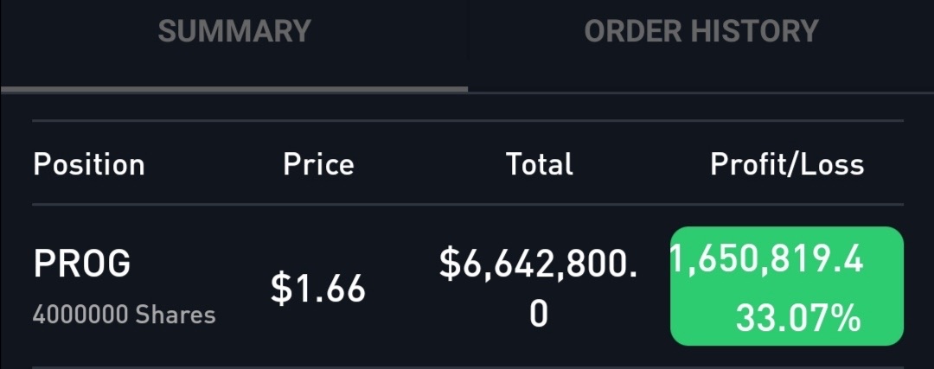Click the active tab indicator under SUMMARY

coord(234,88)
